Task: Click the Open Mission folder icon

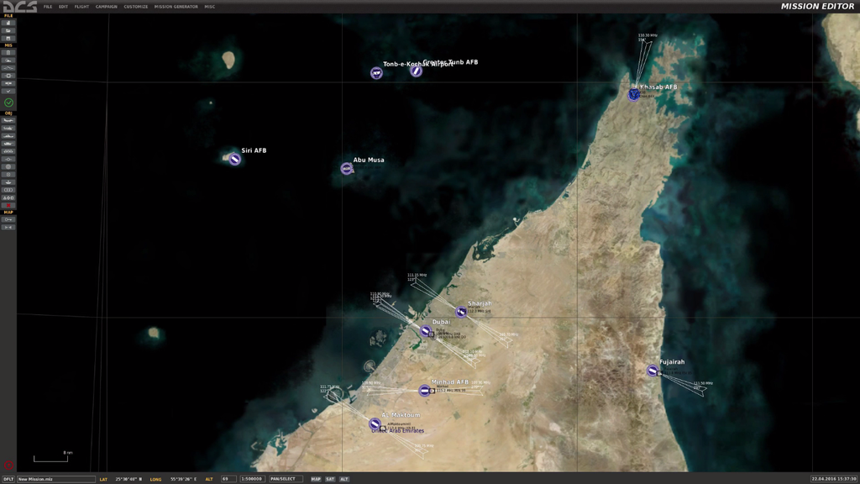Action: [8, 30]
